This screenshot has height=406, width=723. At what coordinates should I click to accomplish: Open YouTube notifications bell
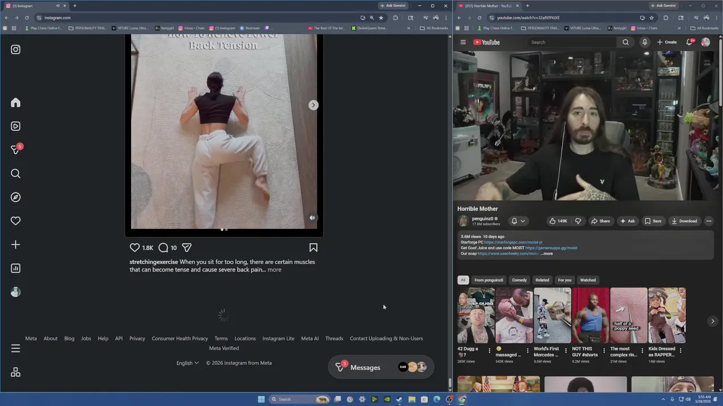[690, 42]
